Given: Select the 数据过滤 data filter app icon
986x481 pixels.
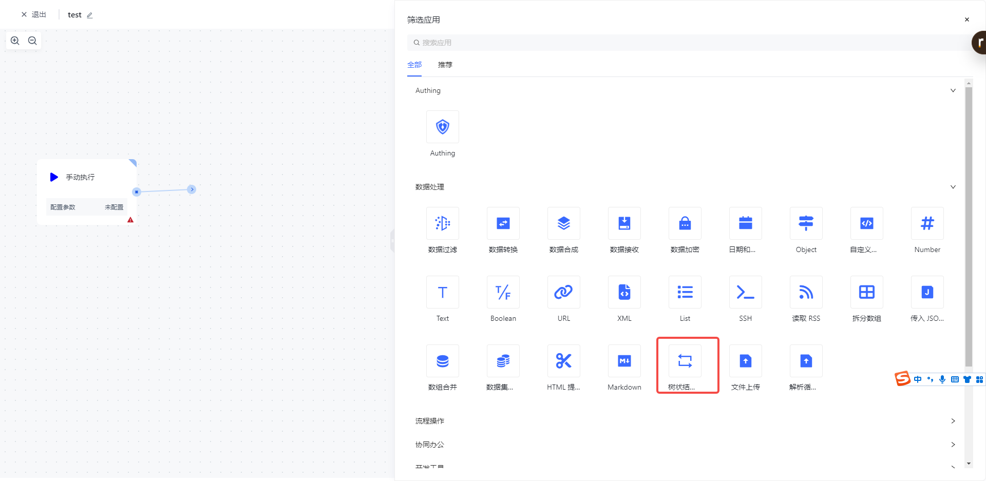Looking at the screenshot, I should coord(442,223).
